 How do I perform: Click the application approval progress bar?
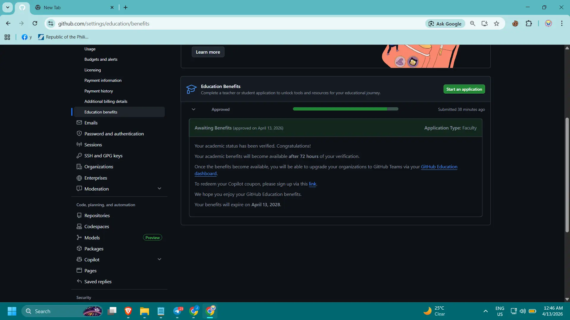346,109
